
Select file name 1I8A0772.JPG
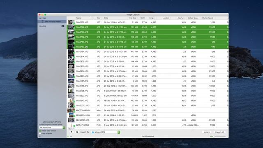(x=82, y=37)
